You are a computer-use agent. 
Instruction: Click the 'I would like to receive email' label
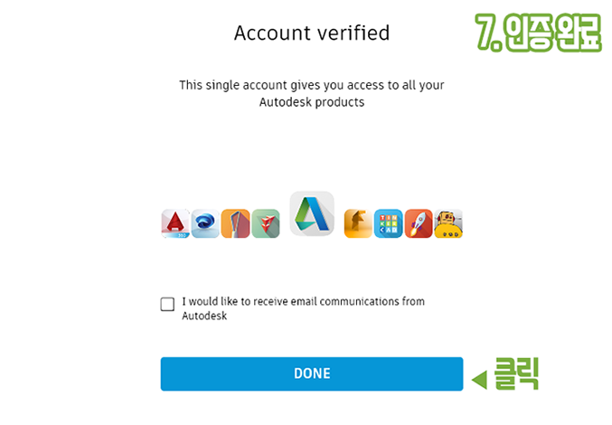303,301
